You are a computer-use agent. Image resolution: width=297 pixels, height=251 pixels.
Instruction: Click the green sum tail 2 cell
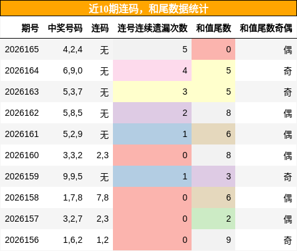pos(213,219)
